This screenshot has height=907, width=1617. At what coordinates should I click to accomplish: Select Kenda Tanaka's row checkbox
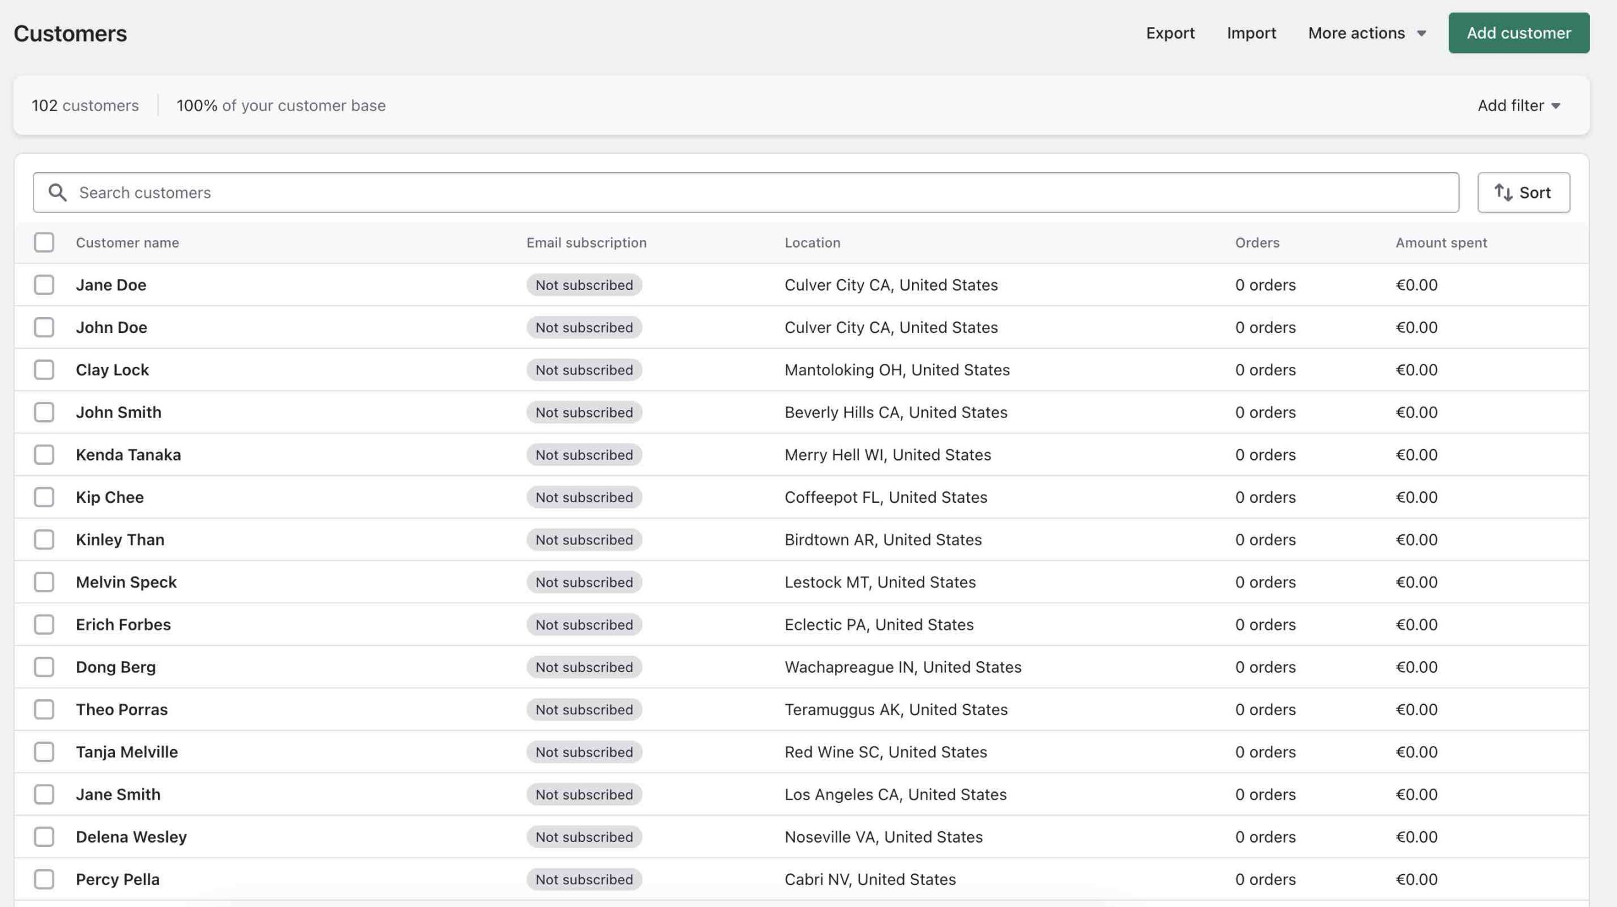pos(44,455)
